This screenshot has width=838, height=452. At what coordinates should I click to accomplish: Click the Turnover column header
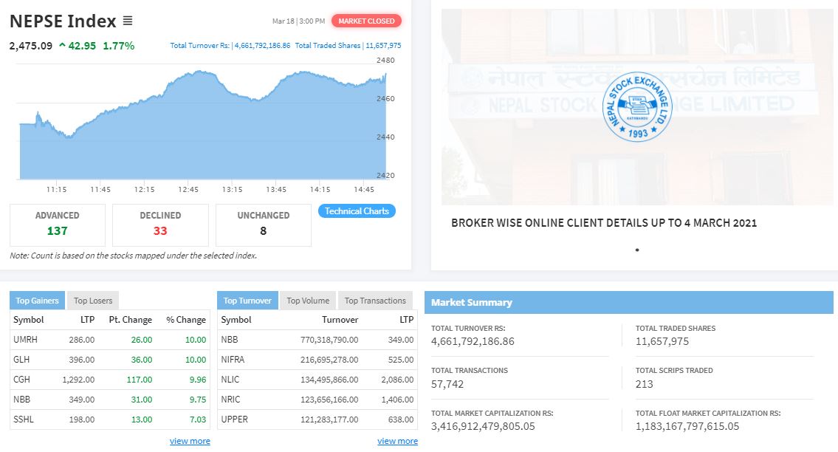[x=340, y=320]
